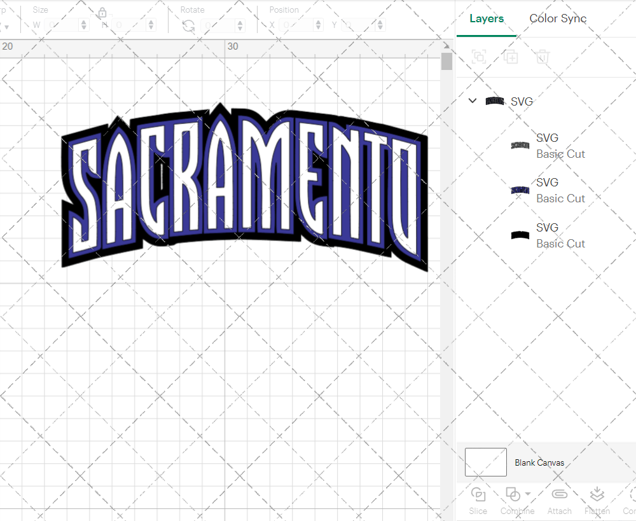Click the SVG group name label
Image resolution: width=636 pixels, height=521 pixels.
[522, 101]
